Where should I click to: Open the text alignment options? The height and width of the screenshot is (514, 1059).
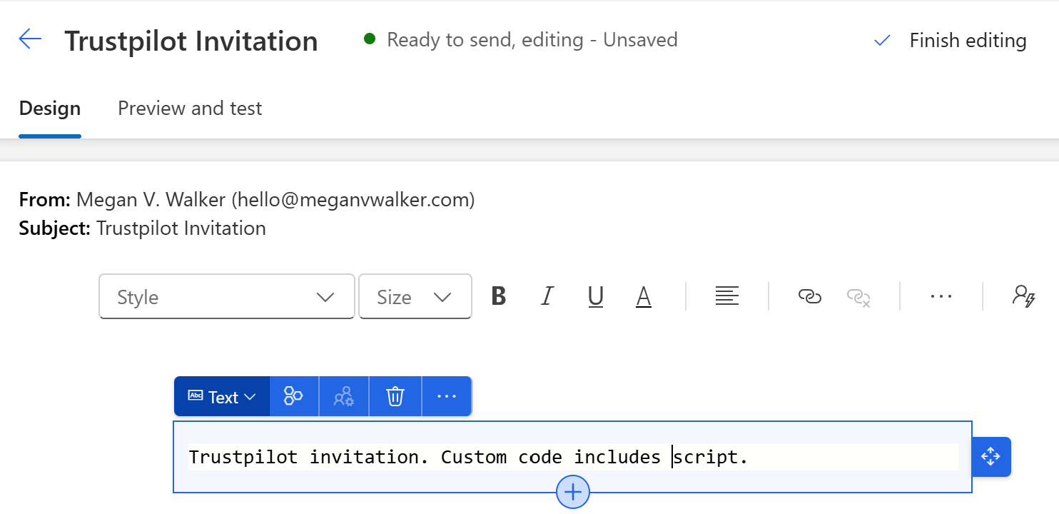726,296
